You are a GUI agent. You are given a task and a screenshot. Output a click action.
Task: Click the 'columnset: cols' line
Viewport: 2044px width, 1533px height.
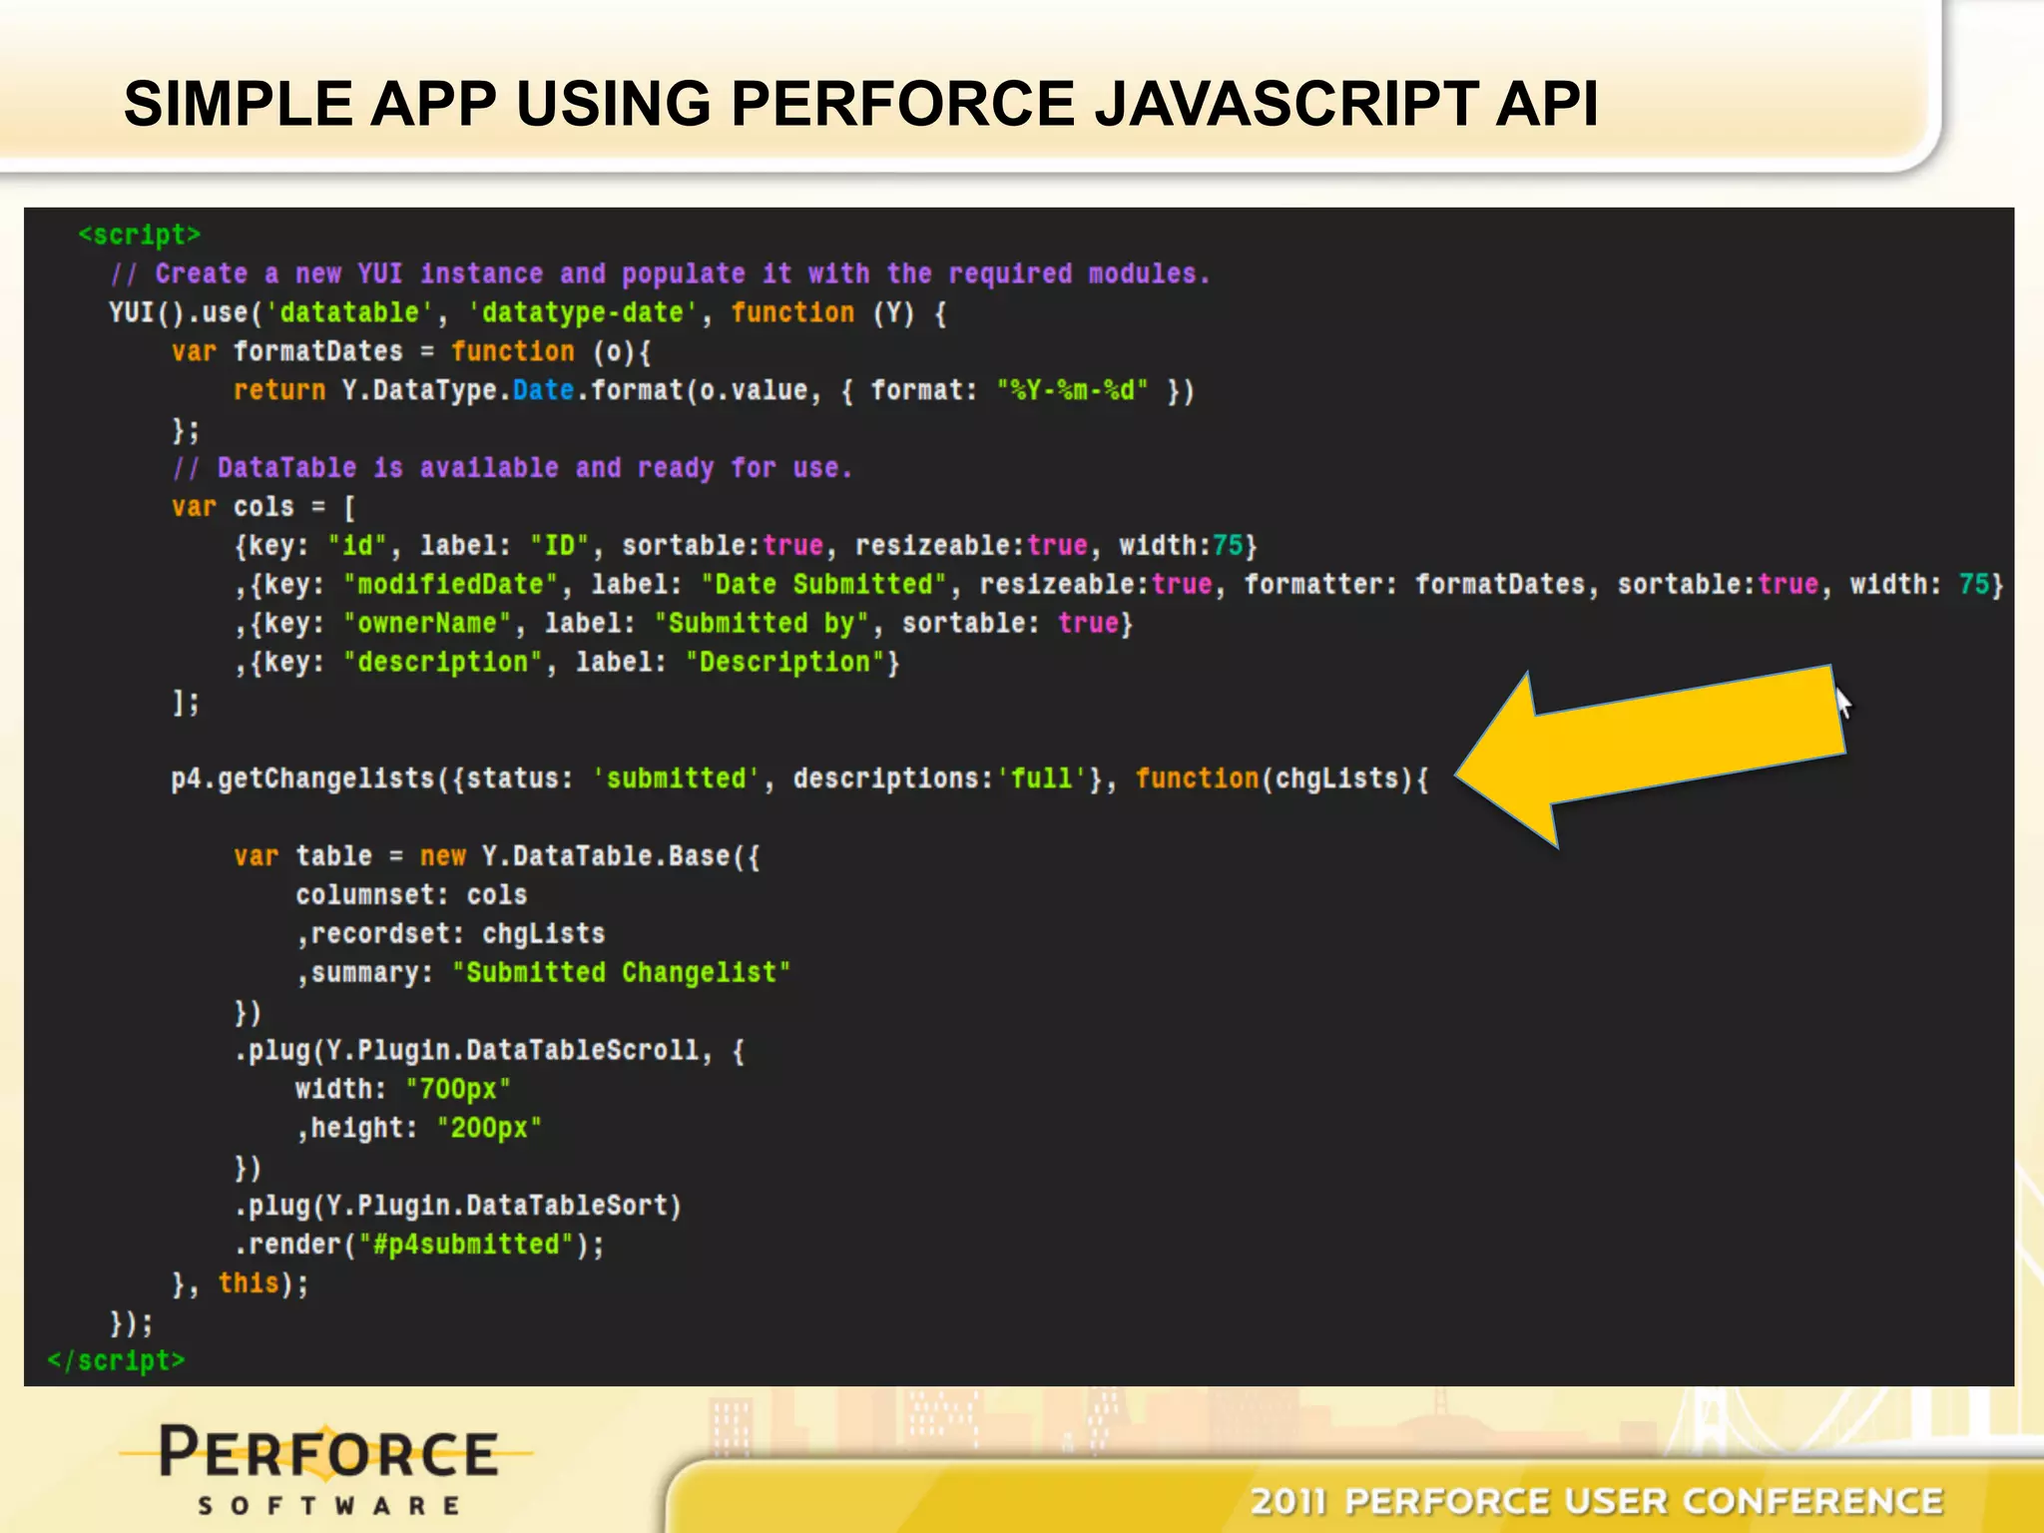click(x=411, y=895)
